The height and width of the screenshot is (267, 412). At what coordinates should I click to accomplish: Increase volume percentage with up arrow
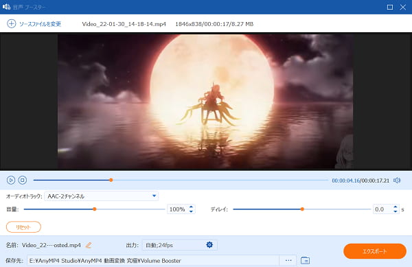(x=191, y=207)
